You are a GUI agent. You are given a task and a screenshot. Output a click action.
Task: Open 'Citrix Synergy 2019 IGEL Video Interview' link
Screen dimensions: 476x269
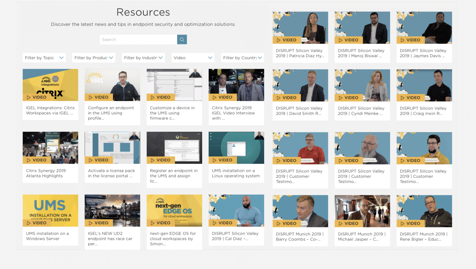point(234,113)
